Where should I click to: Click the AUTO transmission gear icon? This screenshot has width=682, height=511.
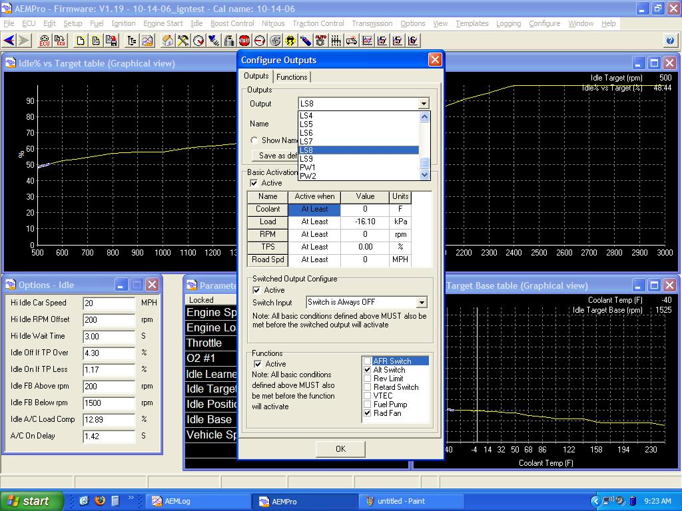[321, 41]
